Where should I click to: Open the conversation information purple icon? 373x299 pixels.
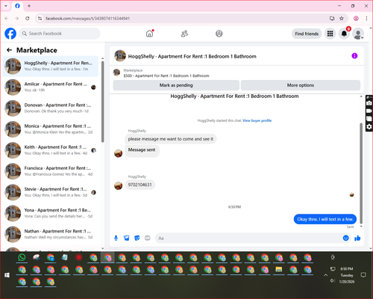[x=354, y=56]
